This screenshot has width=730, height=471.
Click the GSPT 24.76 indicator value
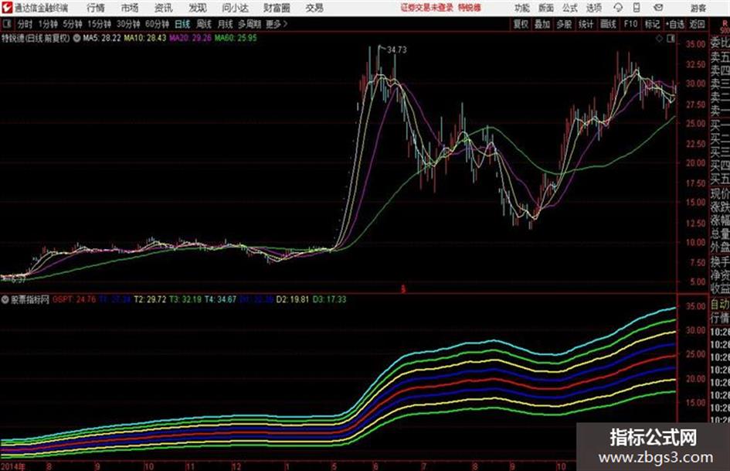pyautogui.click(x=74, y=299)
